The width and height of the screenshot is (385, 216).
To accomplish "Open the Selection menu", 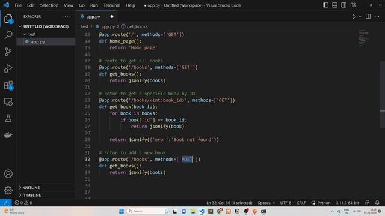I will [x=49, y=5].
